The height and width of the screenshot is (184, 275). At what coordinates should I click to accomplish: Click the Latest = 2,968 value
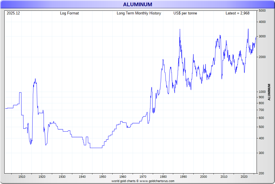(x=237, y=13)
